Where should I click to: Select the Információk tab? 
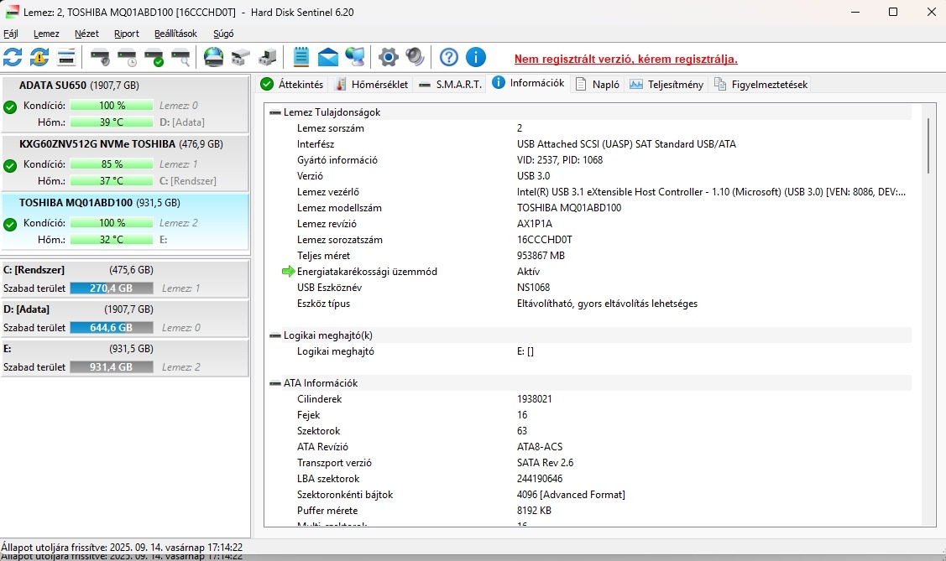tap(529, 82)
